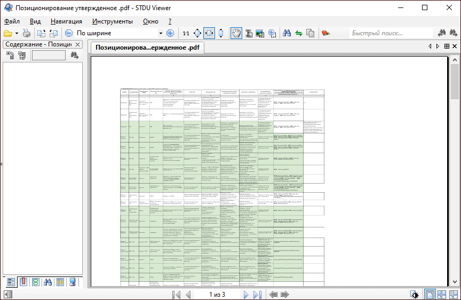Open the Навигация menu
This screenshot has width=461, height=300.
(x=66, y=21)
